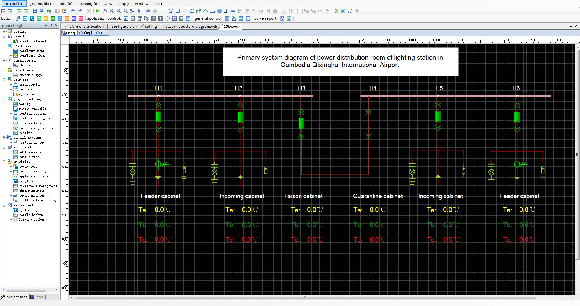Collapse the project setting tree node

click(x=4, y=99)
